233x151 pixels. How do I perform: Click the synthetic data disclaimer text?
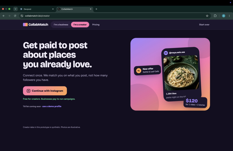51,127
